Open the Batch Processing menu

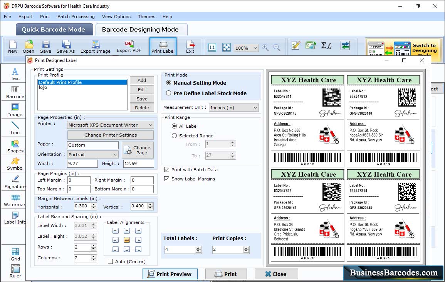point(76,17)
